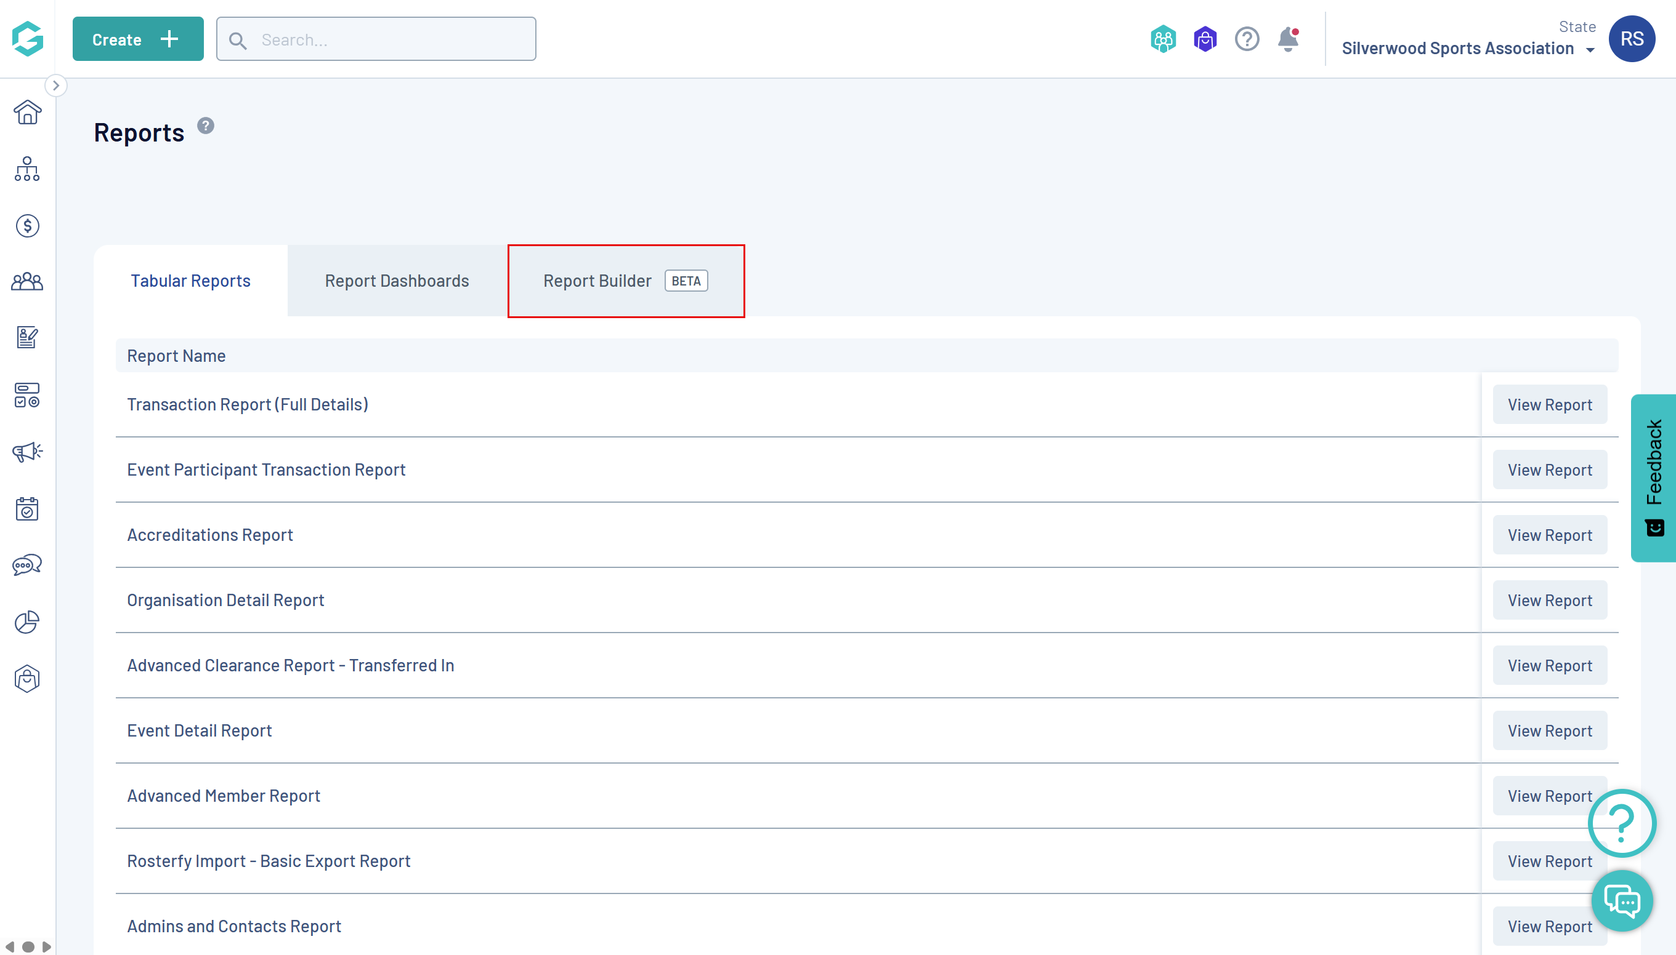Open the Create menu button
1676x955 pixels.
pos(138,39)
